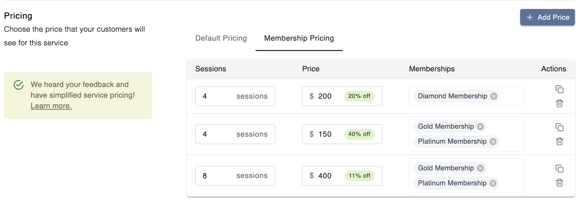Delete the $150 four-session price row
The height and width of the screenshot is (202, 580).
559,141
